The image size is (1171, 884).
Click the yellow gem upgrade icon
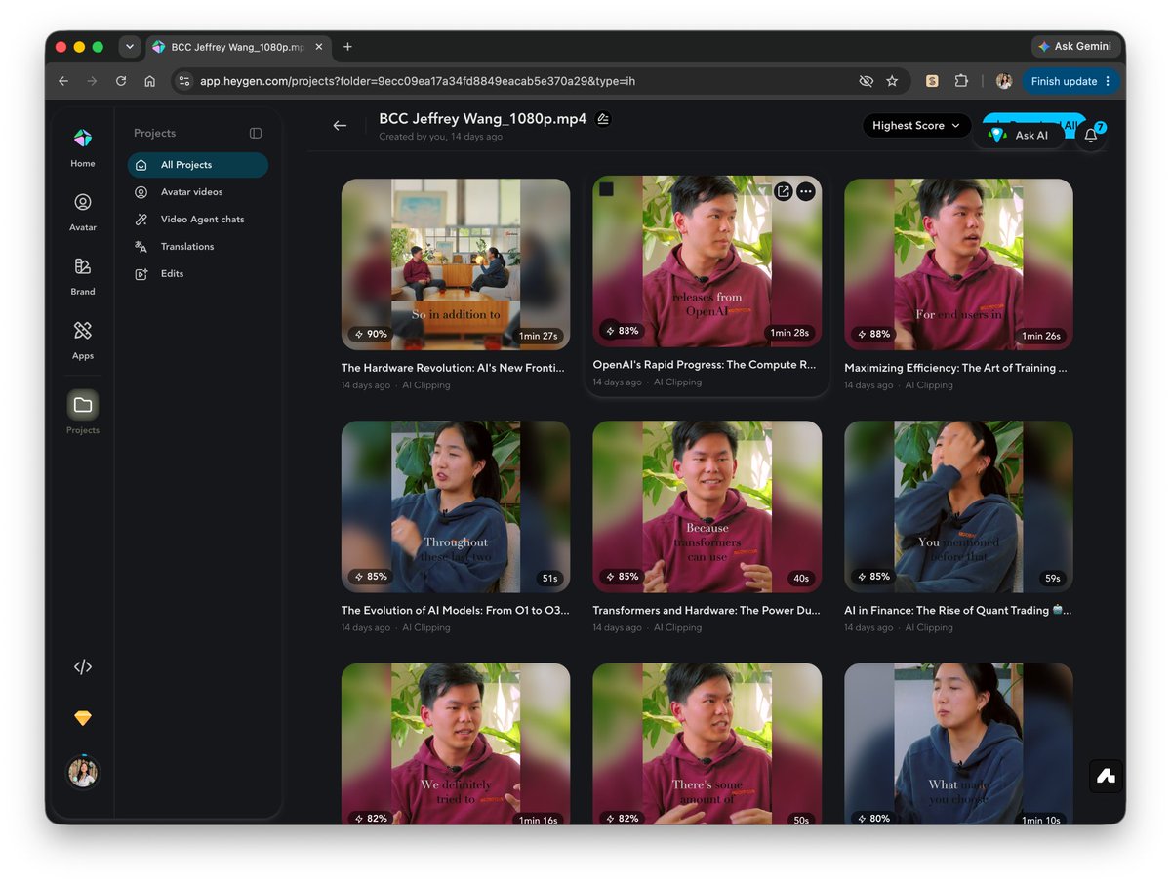(x=83, y=718)
